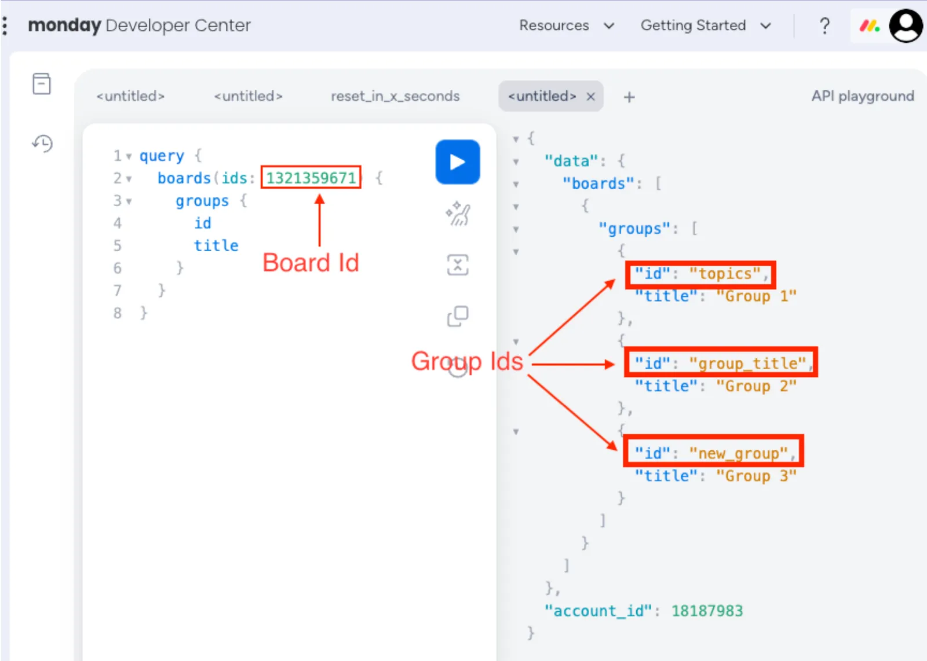Switch to the first untitled tab
927x661 pixels.
click(130, 96)
